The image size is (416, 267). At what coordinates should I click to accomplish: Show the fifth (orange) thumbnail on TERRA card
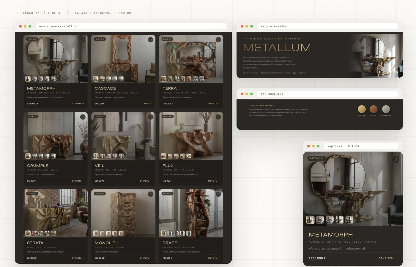point(189,79)
